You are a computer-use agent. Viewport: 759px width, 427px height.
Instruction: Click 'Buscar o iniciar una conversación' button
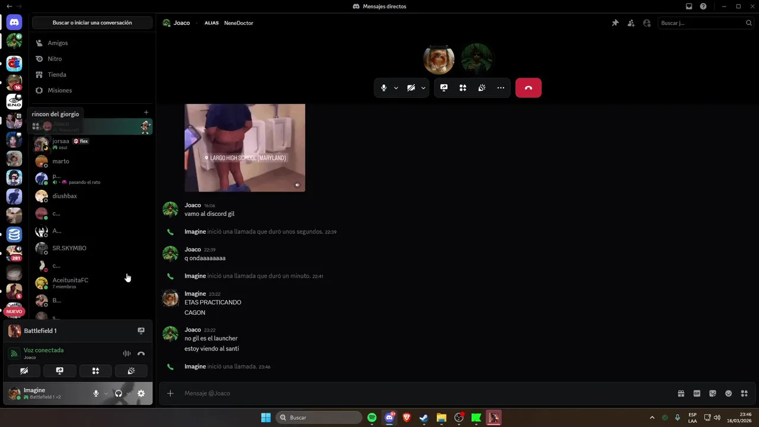click(x=92, y=23)
